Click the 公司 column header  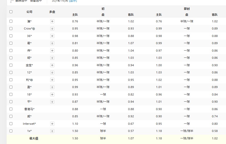point(29,12)
